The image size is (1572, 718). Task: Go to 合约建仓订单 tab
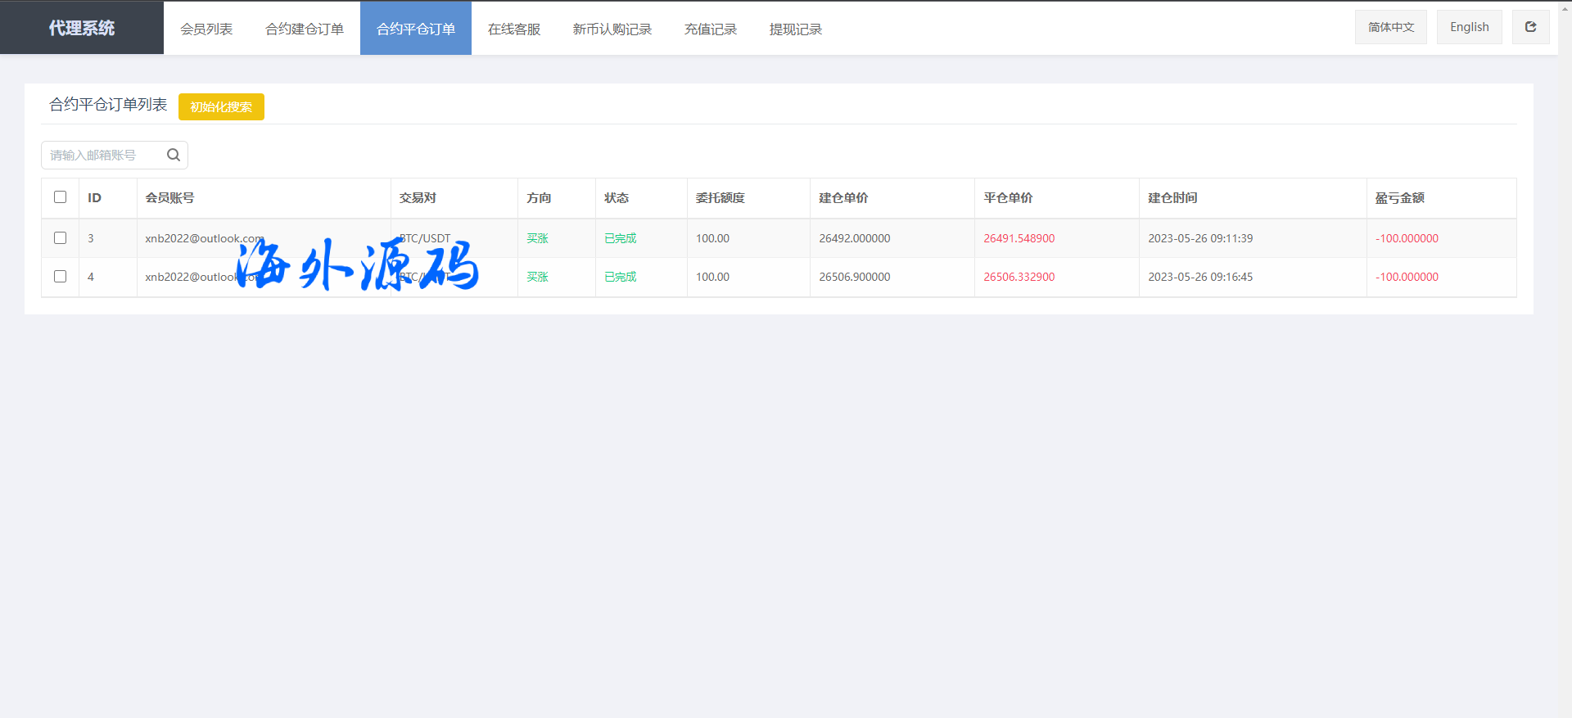tap(305, 29)
